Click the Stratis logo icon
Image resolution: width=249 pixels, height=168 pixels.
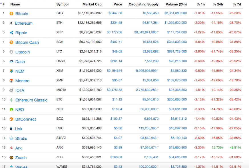coord(11,138)
